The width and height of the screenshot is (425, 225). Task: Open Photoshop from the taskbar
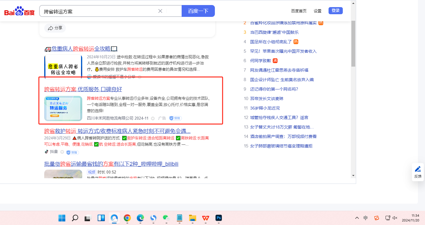[219, 218]
